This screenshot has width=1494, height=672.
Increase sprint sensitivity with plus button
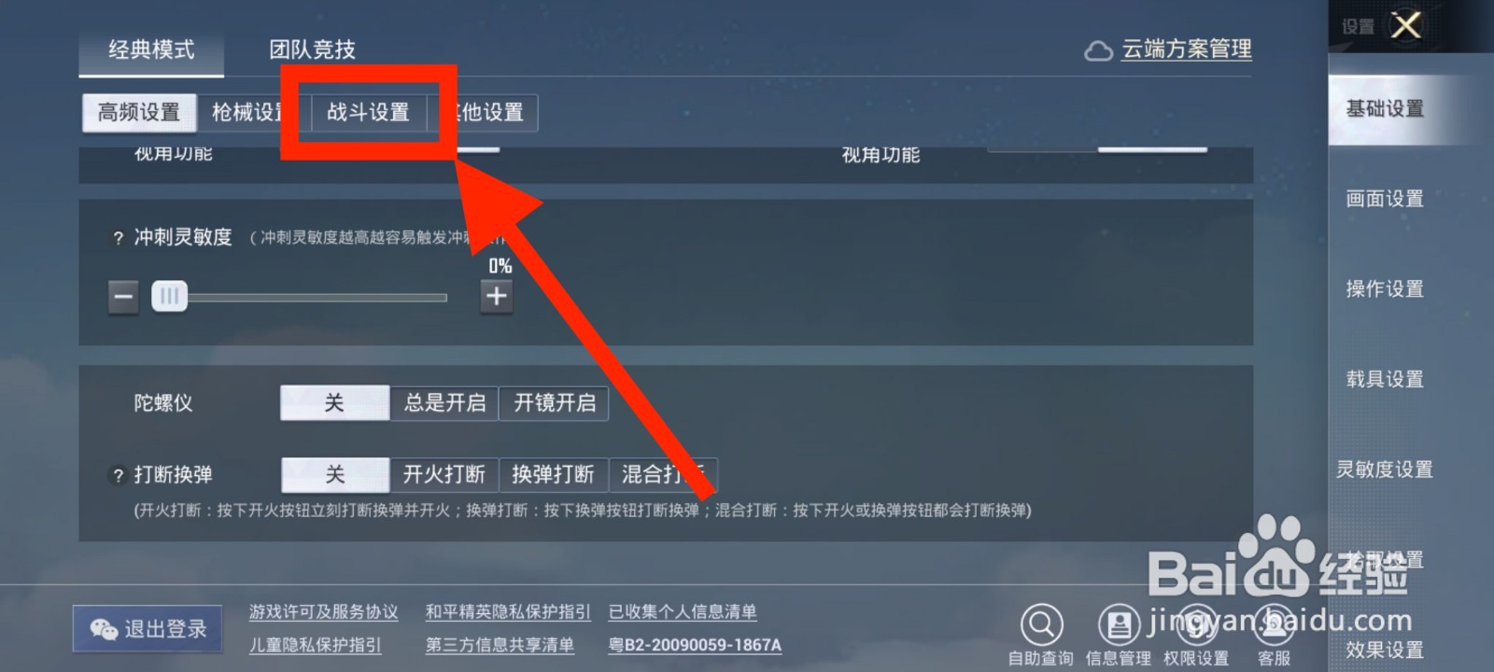click(x=497, y=297)
